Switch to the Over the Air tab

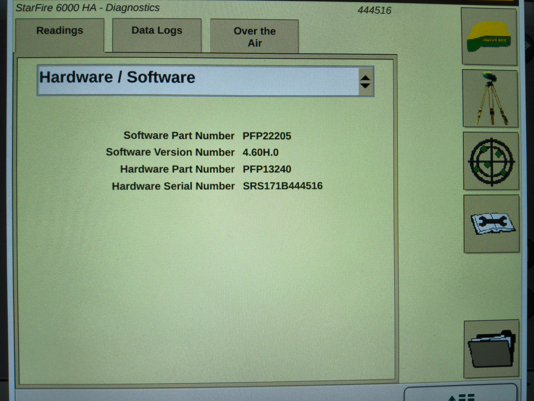click(x=255, y=36)
